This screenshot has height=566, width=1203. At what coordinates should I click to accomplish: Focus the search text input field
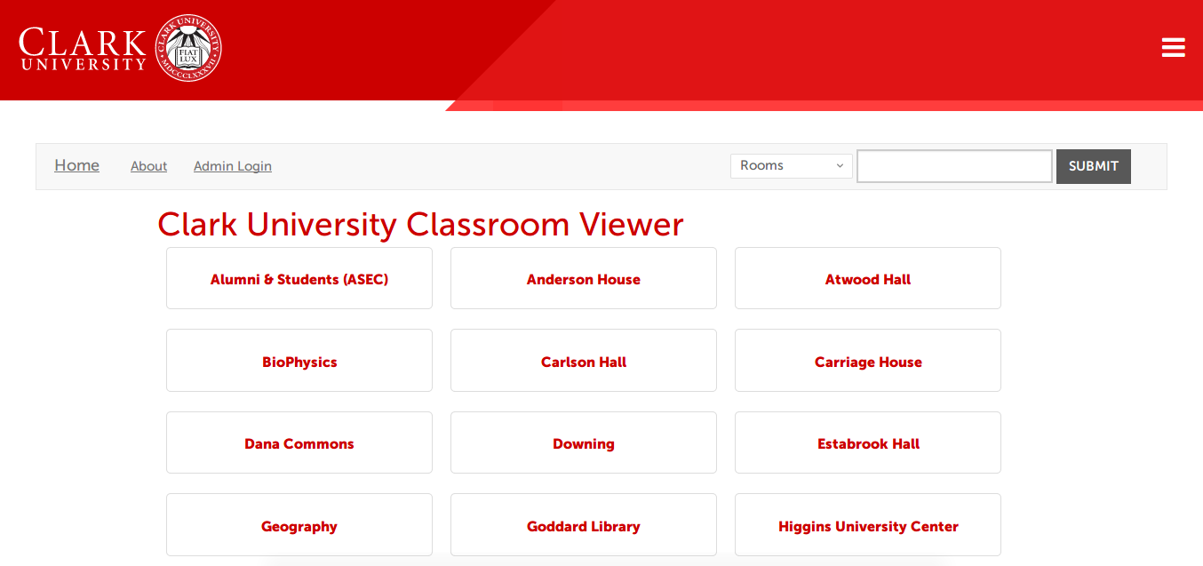[x=954, y=166]
